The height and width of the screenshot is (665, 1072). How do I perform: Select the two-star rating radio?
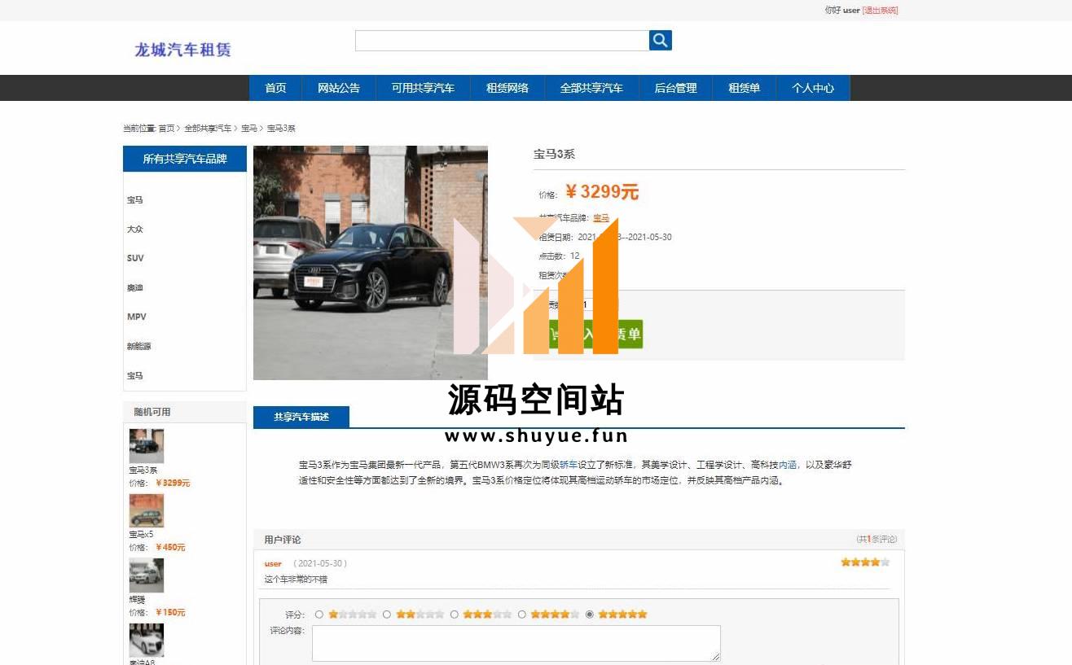[x=387, y=615]
